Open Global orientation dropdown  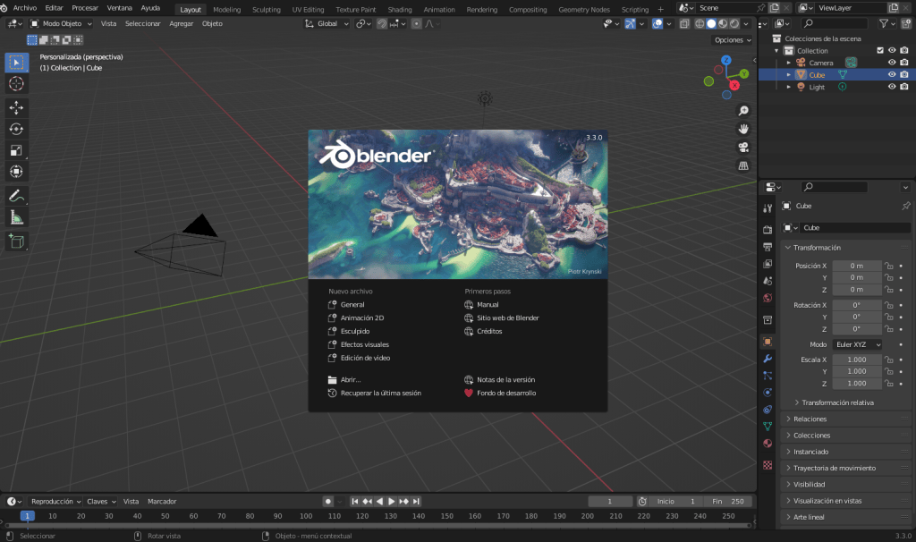pos(327,24)
